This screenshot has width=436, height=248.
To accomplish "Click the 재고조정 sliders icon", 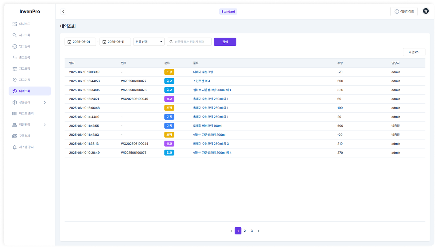I will click(14, 69).
